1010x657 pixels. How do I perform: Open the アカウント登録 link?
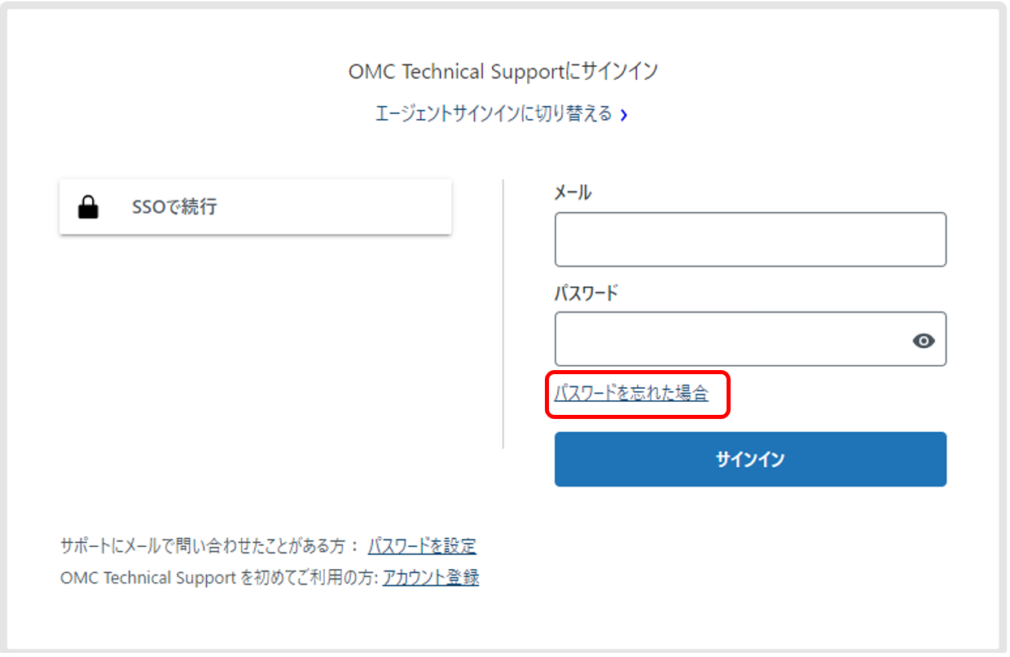430,578
